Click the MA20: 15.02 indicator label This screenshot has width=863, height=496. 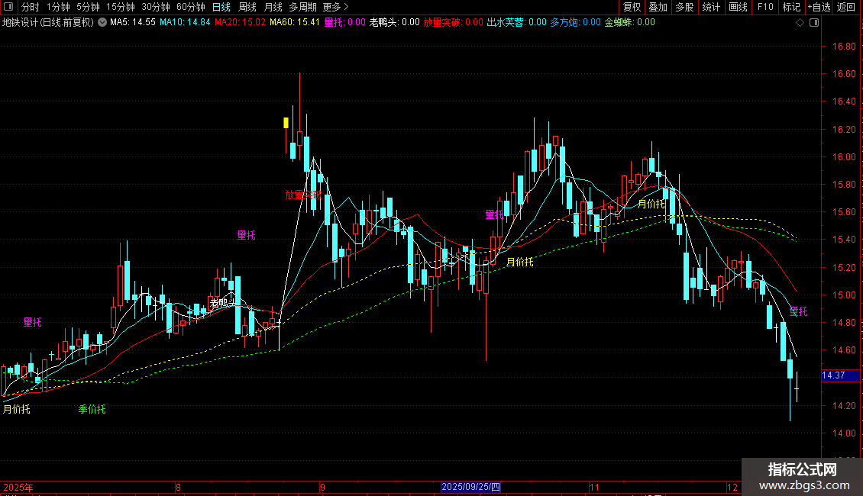pyautogui.click(x=240, y=23)
